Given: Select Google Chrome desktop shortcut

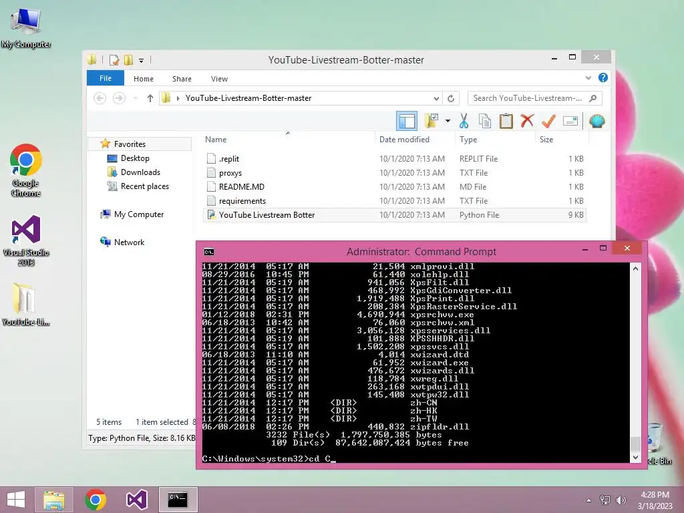Looking at the screenshot, I should pos(26,170).
